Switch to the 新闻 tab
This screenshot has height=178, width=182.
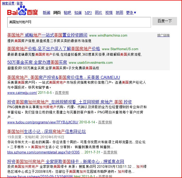[46, 13]
